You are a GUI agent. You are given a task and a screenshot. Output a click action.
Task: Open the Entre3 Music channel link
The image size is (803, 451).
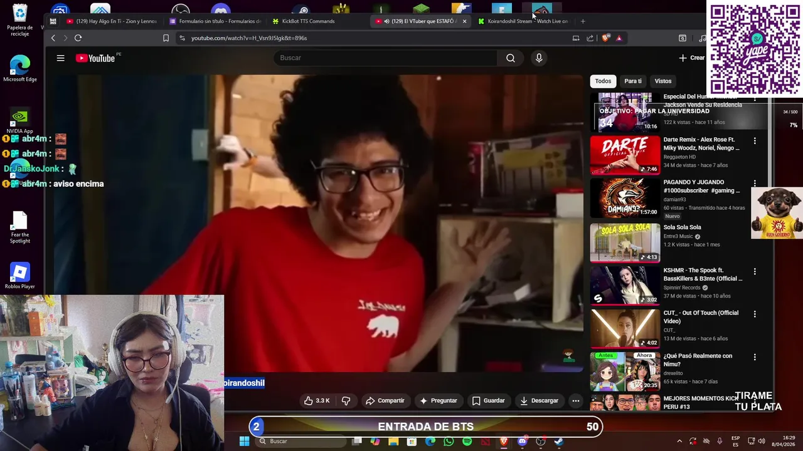click(x=678, y=236)
